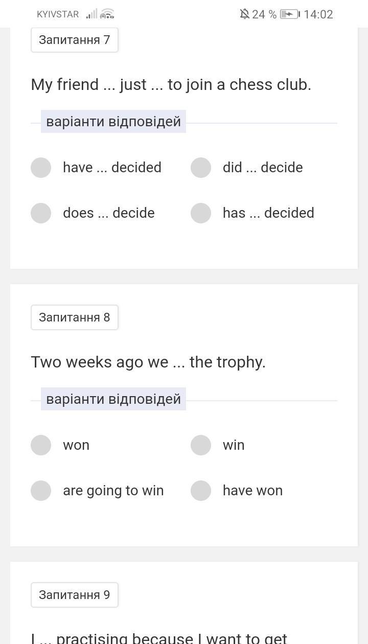Select answer "have ... decided"
This screenshot has height=644, width=368.
(x=41, y=168)
